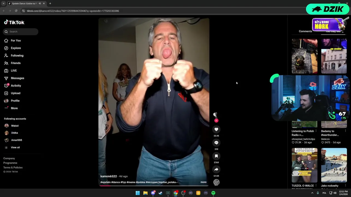The image size is (351, 197).
Task: Open the Jako rodowity video thumbnail
Action: [x=334, y=165]
